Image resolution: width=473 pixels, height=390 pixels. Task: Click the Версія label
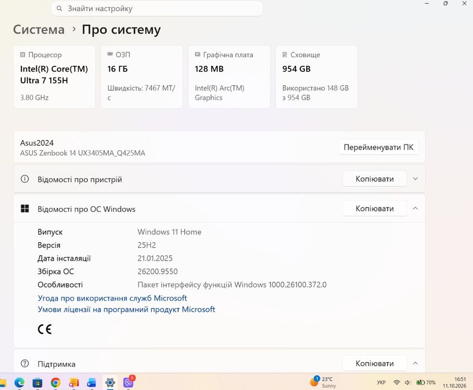coord(49,245)
